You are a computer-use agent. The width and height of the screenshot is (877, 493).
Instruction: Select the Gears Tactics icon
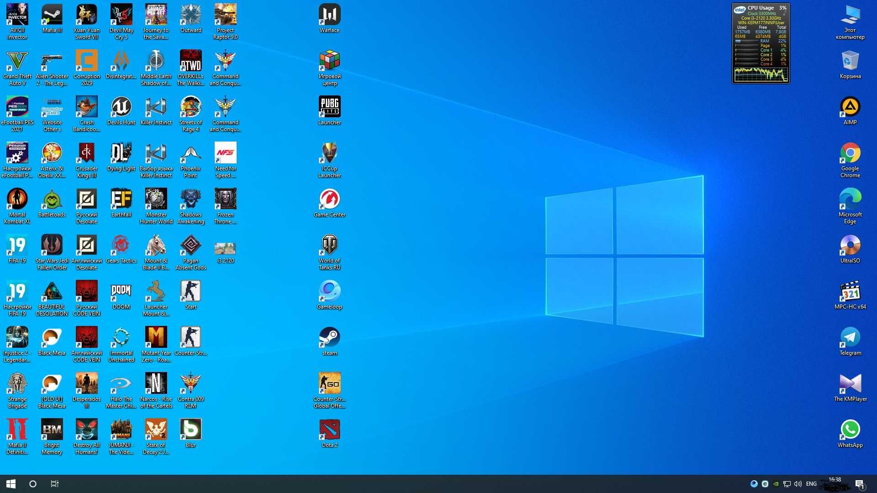pyautogui.click(x=122, y=249)
